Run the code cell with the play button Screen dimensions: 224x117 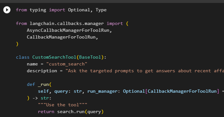7,10
